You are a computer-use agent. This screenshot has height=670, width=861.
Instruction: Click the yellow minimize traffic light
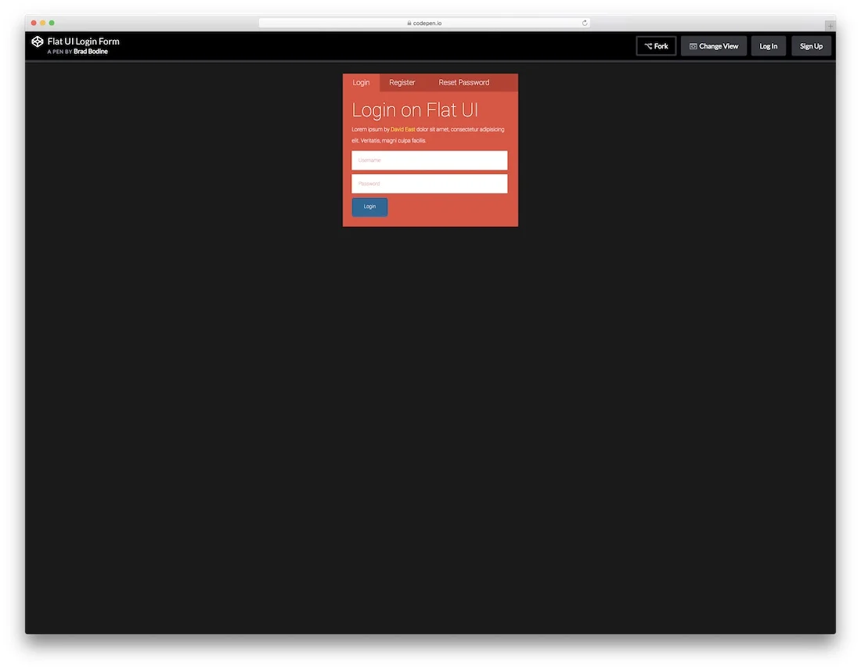pos(42,23)
